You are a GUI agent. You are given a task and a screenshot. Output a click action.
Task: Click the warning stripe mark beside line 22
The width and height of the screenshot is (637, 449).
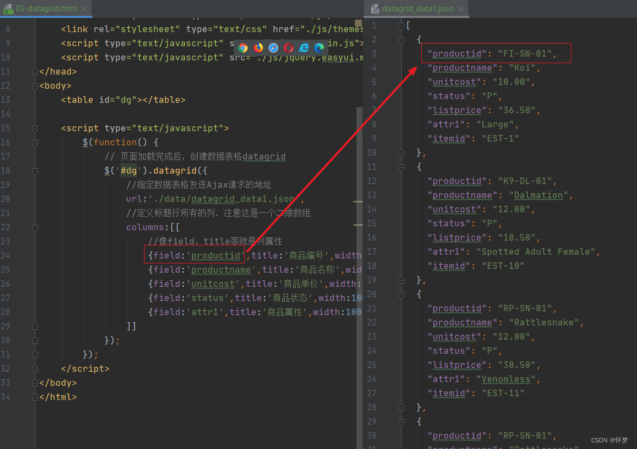click(x=358, y=224)
